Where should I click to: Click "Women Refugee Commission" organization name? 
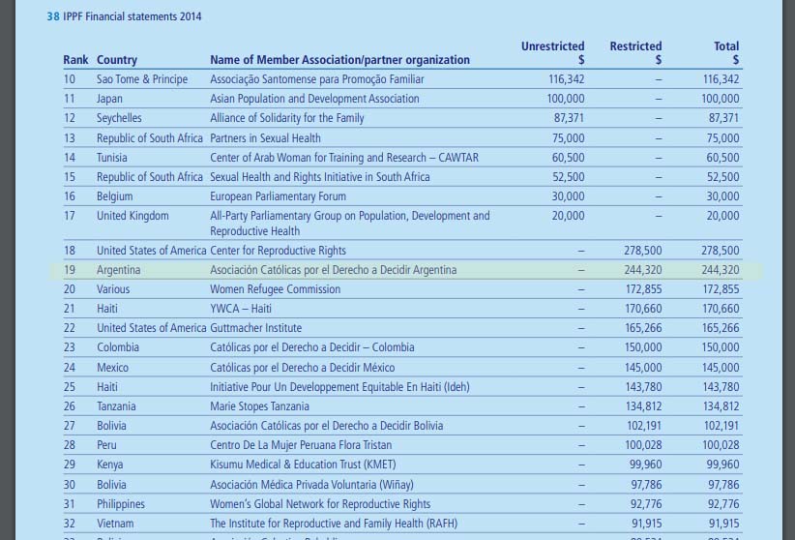pos(275,289)
